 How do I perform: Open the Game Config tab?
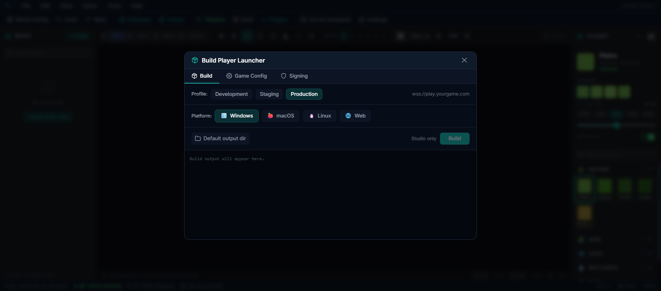point(246,76)
